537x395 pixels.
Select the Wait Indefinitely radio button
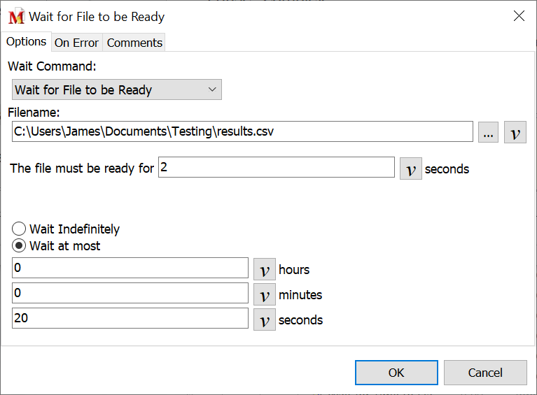(20, 229)
